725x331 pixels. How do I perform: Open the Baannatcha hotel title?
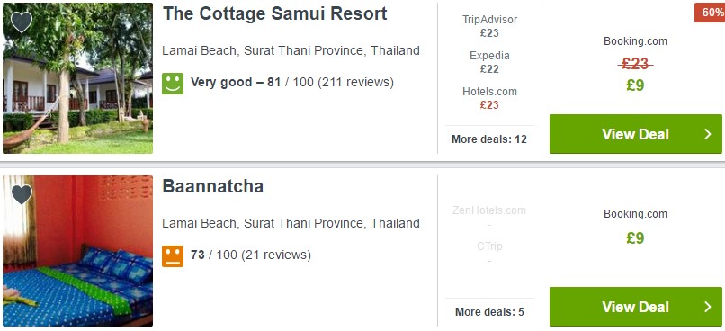coord(212,186)
